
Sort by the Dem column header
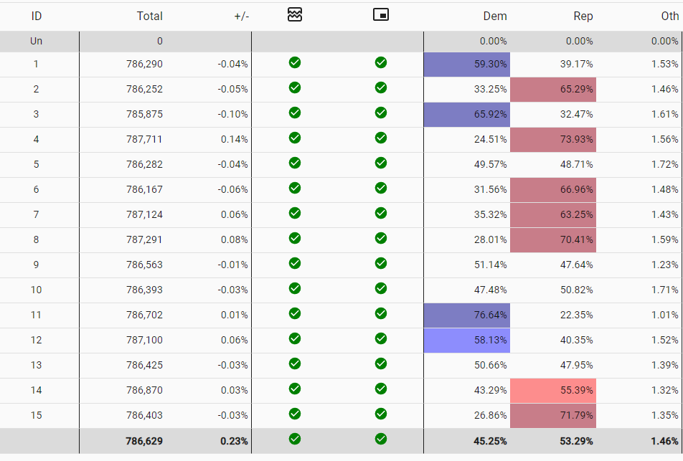[495, 16]
